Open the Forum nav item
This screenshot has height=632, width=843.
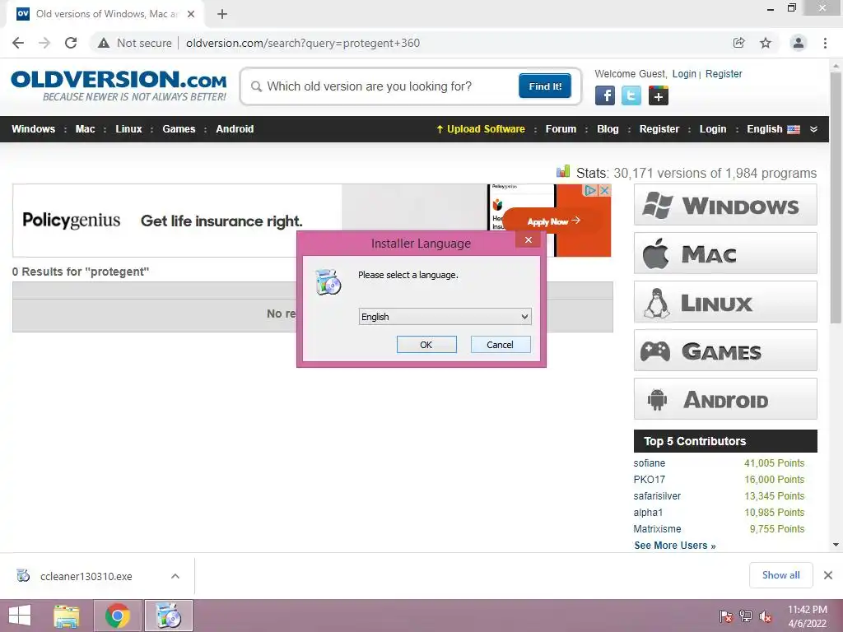pos(561,129)
